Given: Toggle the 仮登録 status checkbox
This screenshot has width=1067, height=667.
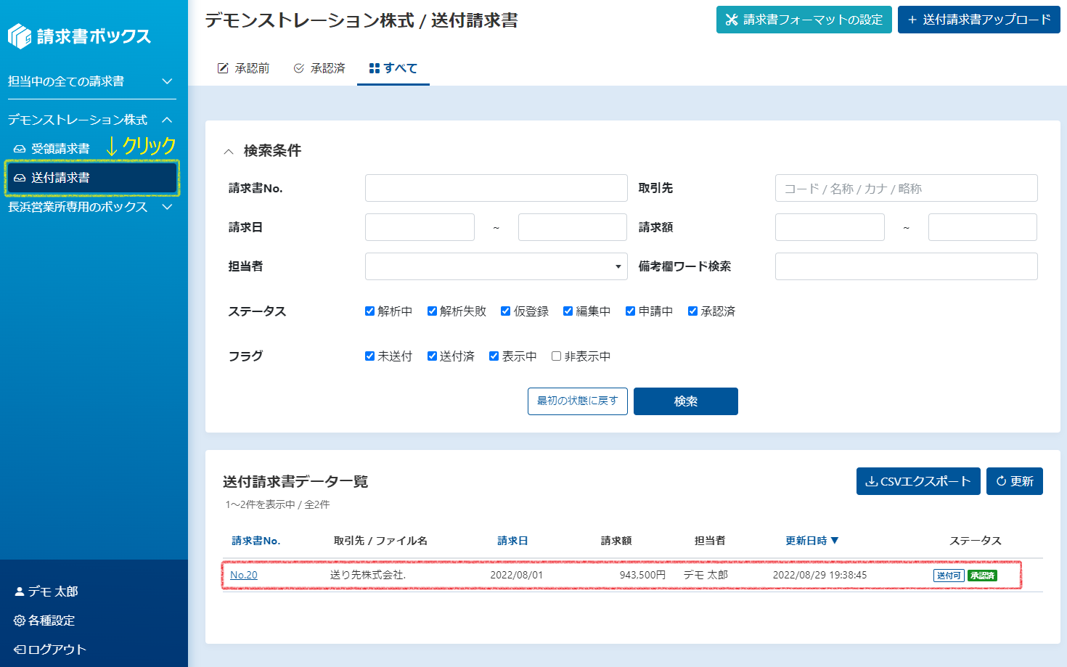Looking at the screenshot, I should (x=505, y=311).
